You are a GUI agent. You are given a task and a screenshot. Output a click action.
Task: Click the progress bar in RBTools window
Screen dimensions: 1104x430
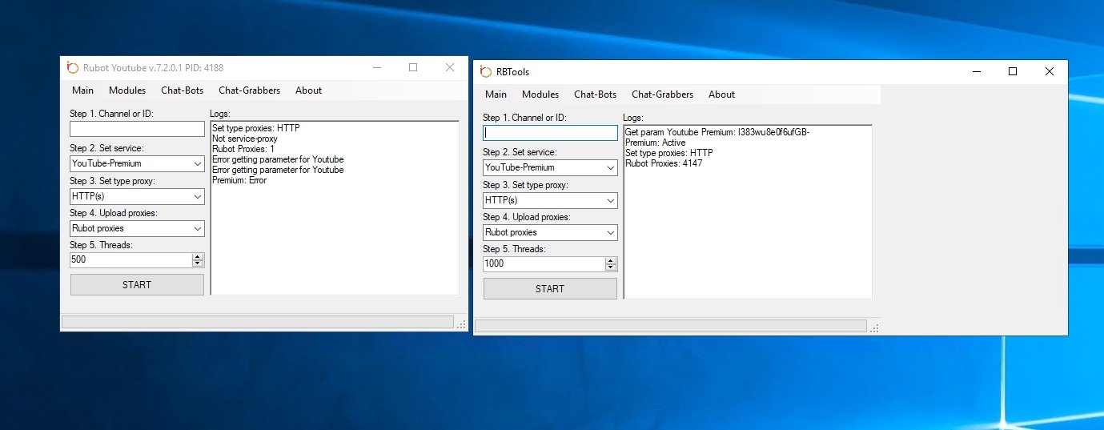(670, 326)
